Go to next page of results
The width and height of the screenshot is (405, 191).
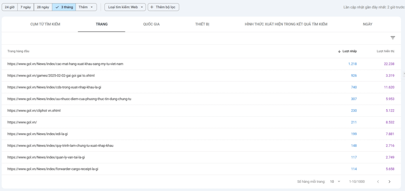389,182
